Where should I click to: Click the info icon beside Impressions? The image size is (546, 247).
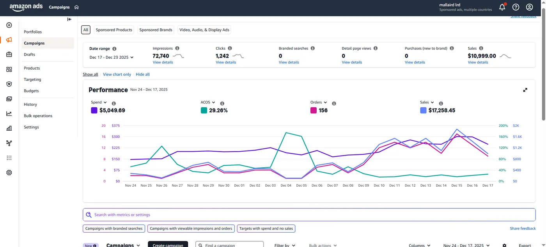click(x=177, y=48)
